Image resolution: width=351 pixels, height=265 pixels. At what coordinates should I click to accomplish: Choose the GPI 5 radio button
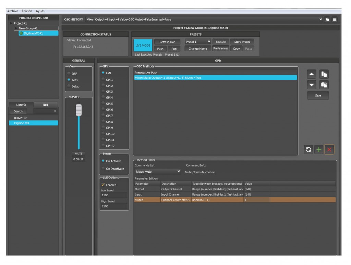(103, 104)
